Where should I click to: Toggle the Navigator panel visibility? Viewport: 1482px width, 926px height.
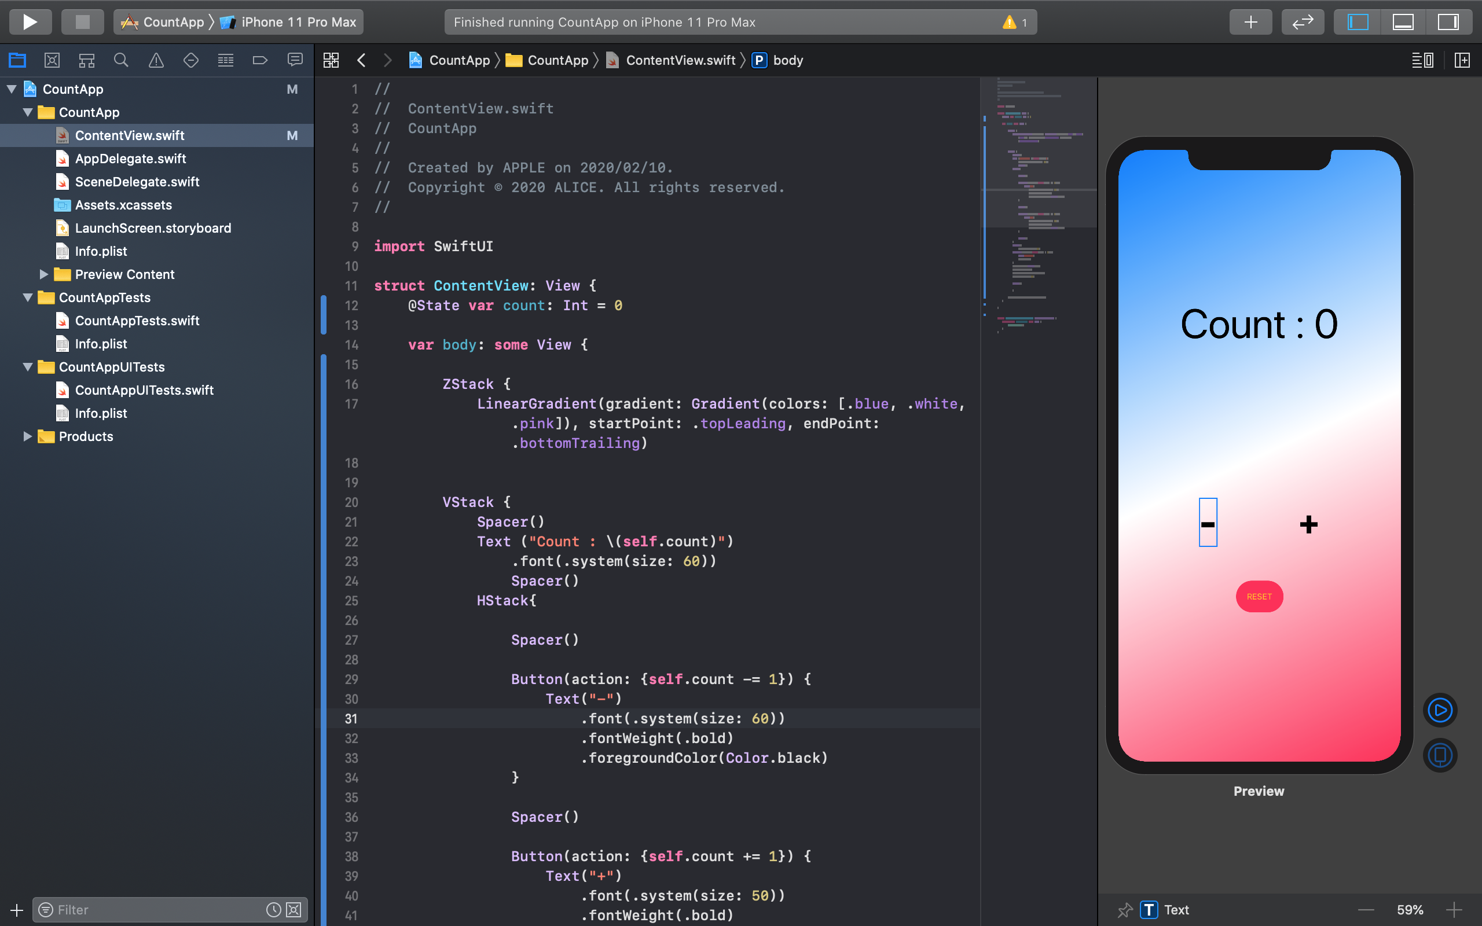1358,23
